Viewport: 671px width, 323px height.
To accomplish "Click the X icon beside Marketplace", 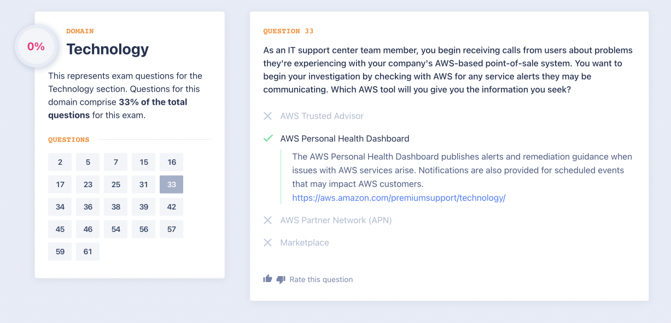I will click(x=267, y=242).
